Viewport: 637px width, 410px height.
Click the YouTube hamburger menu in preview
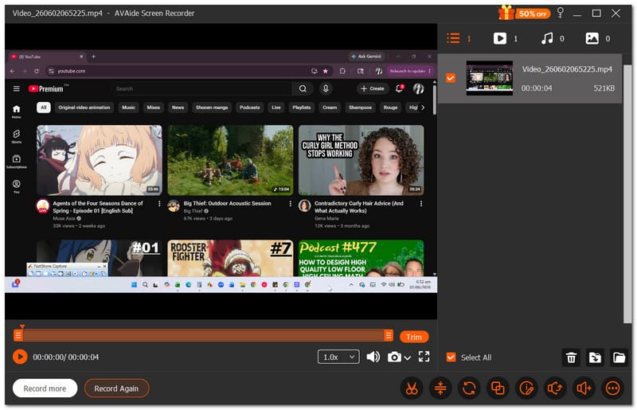coord(16,88)
